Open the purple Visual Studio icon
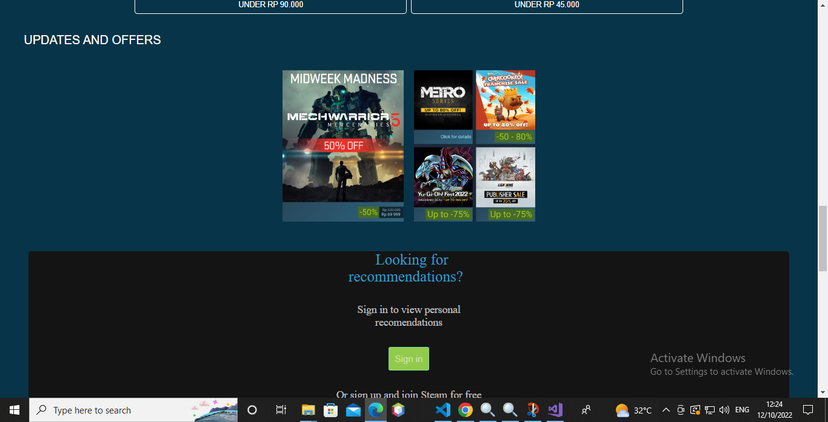The image size is (828, 422). pos(555,410)
